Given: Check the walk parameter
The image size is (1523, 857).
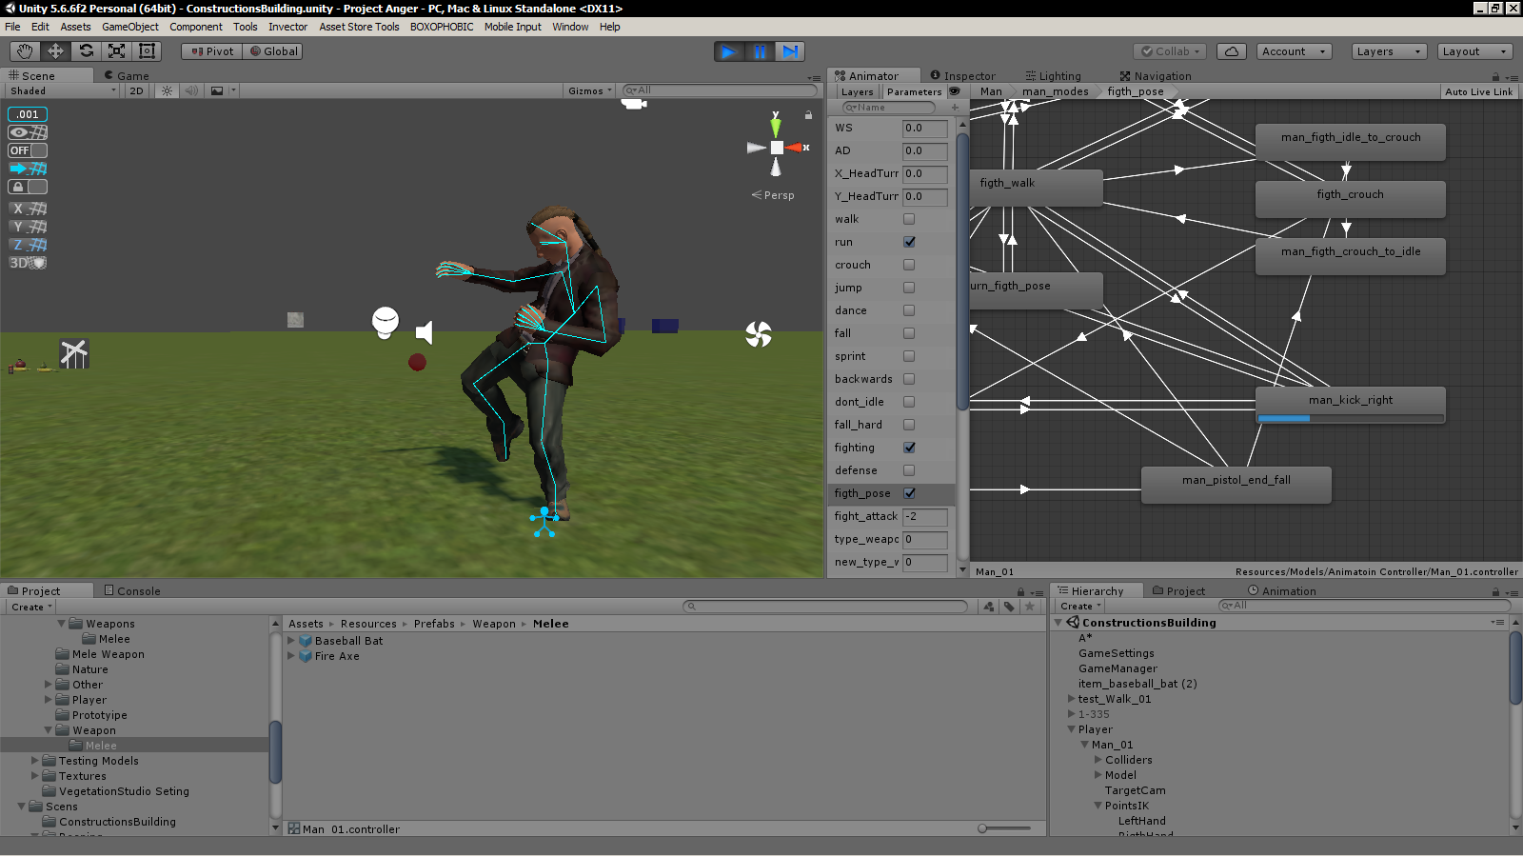Looking at the screenshot, I should [909, 219].
